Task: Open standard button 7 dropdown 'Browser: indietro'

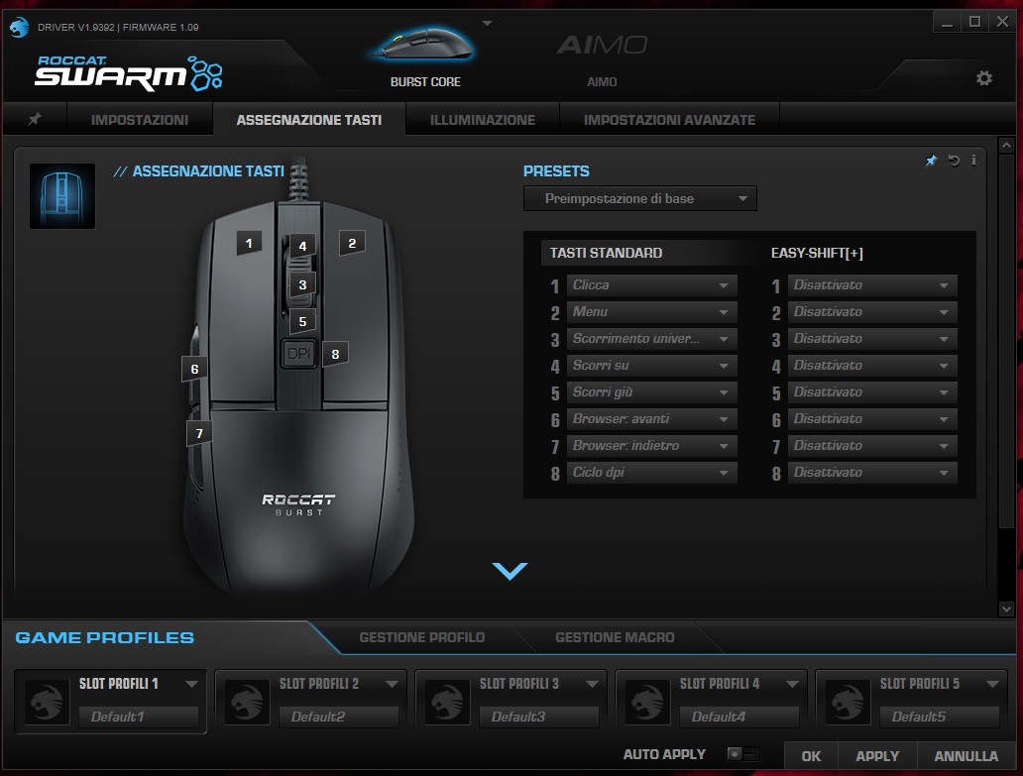Action: (652, 445)
